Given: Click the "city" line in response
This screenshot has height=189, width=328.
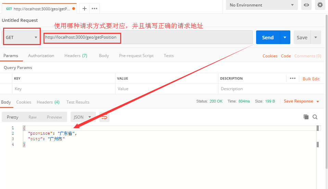Looking at the screenshot, I should tap(47, 139).
